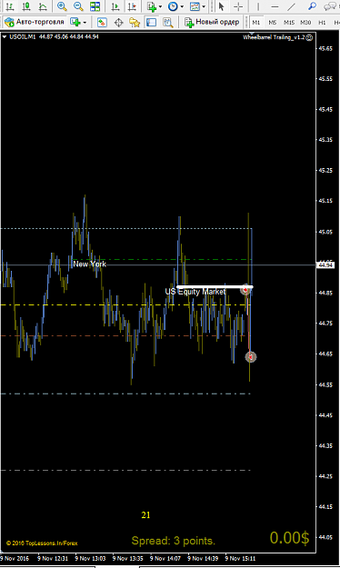Toggle chart shift from right border
The width and height of the screenshot is (340, 568).
[132, 6]
